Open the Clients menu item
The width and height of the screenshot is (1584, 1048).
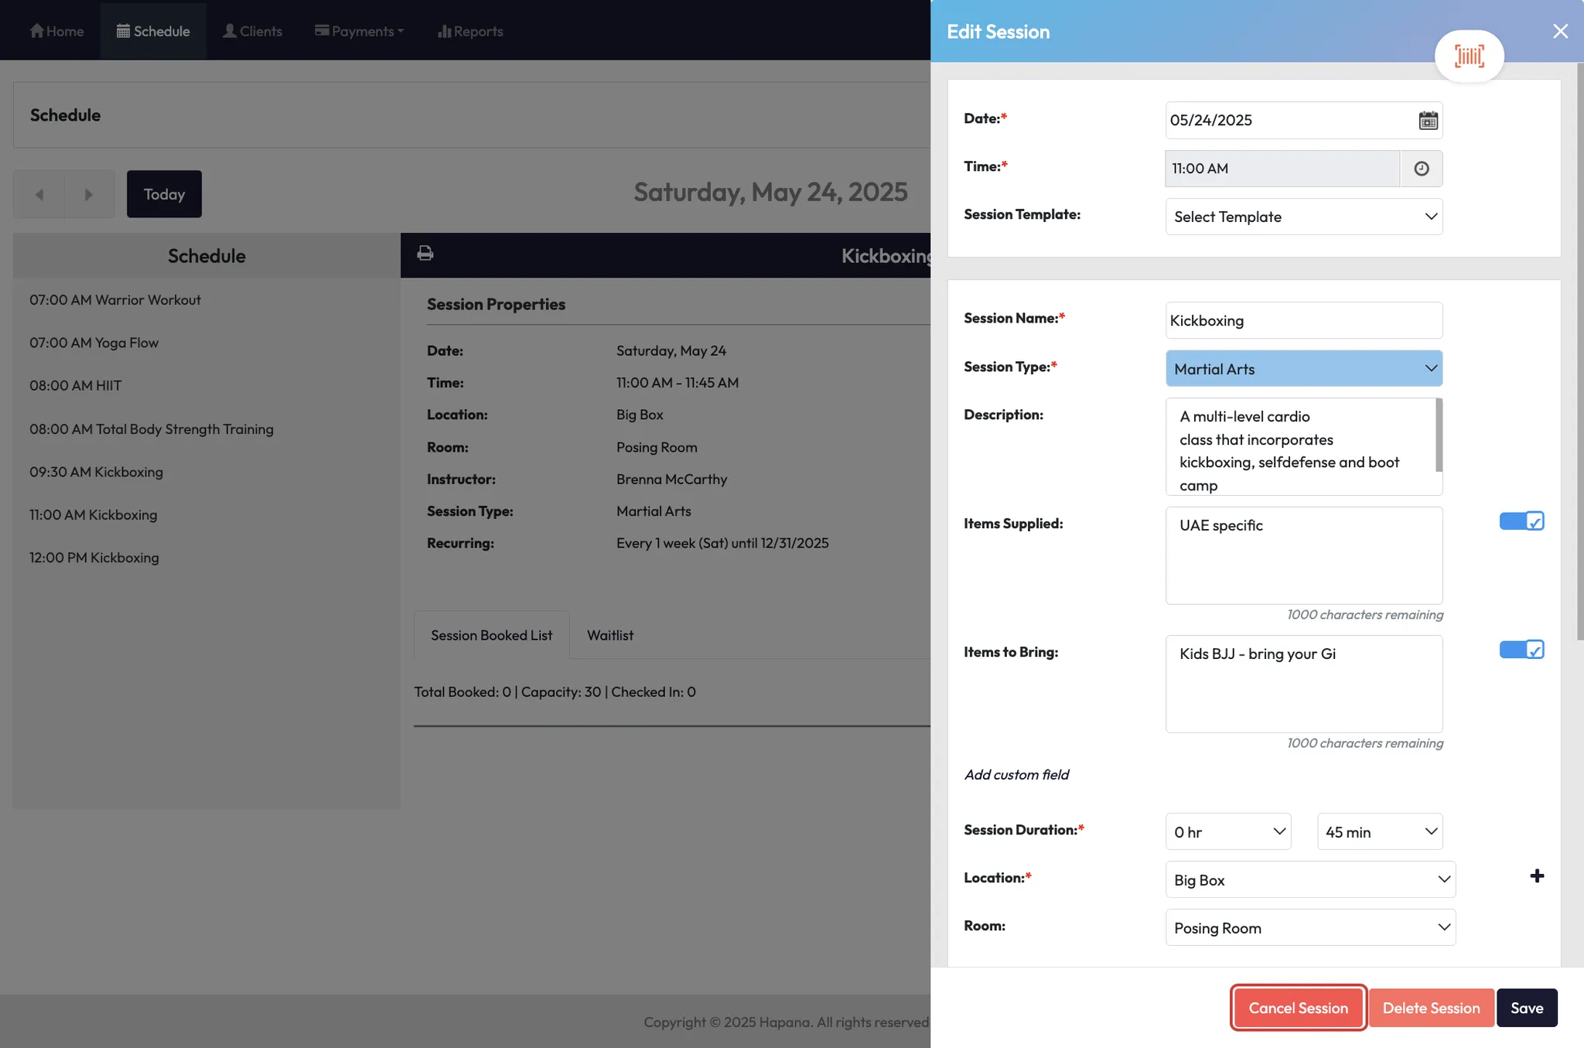(252, 31)
